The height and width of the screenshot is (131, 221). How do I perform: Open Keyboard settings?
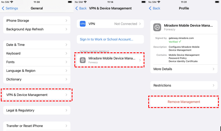(x=37, y=53)
